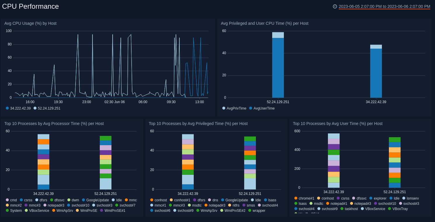Click Top 10 Processes by Avg Processor Time title

(x=54, y=124)
